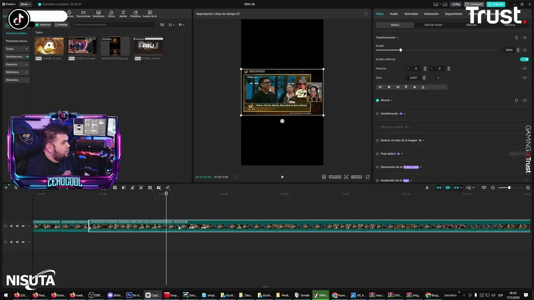Click the Girar angle value field

coord(413,77)
